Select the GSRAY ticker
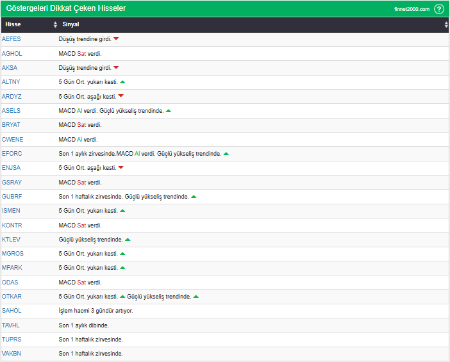The height and width of the screenshot is (362, 450). pyautogui.click(x=12, y=183)
